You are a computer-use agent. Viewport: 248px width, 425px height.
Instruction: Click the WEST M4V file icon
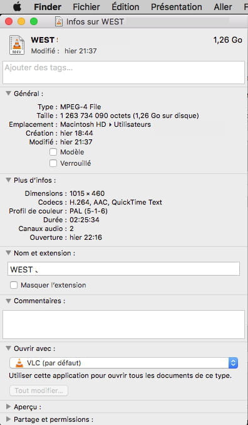[17, 45]
